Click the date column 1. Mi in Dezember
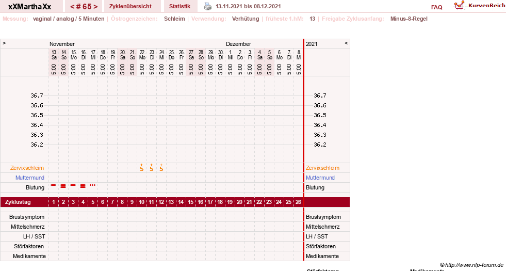 (x=231, y=55)
